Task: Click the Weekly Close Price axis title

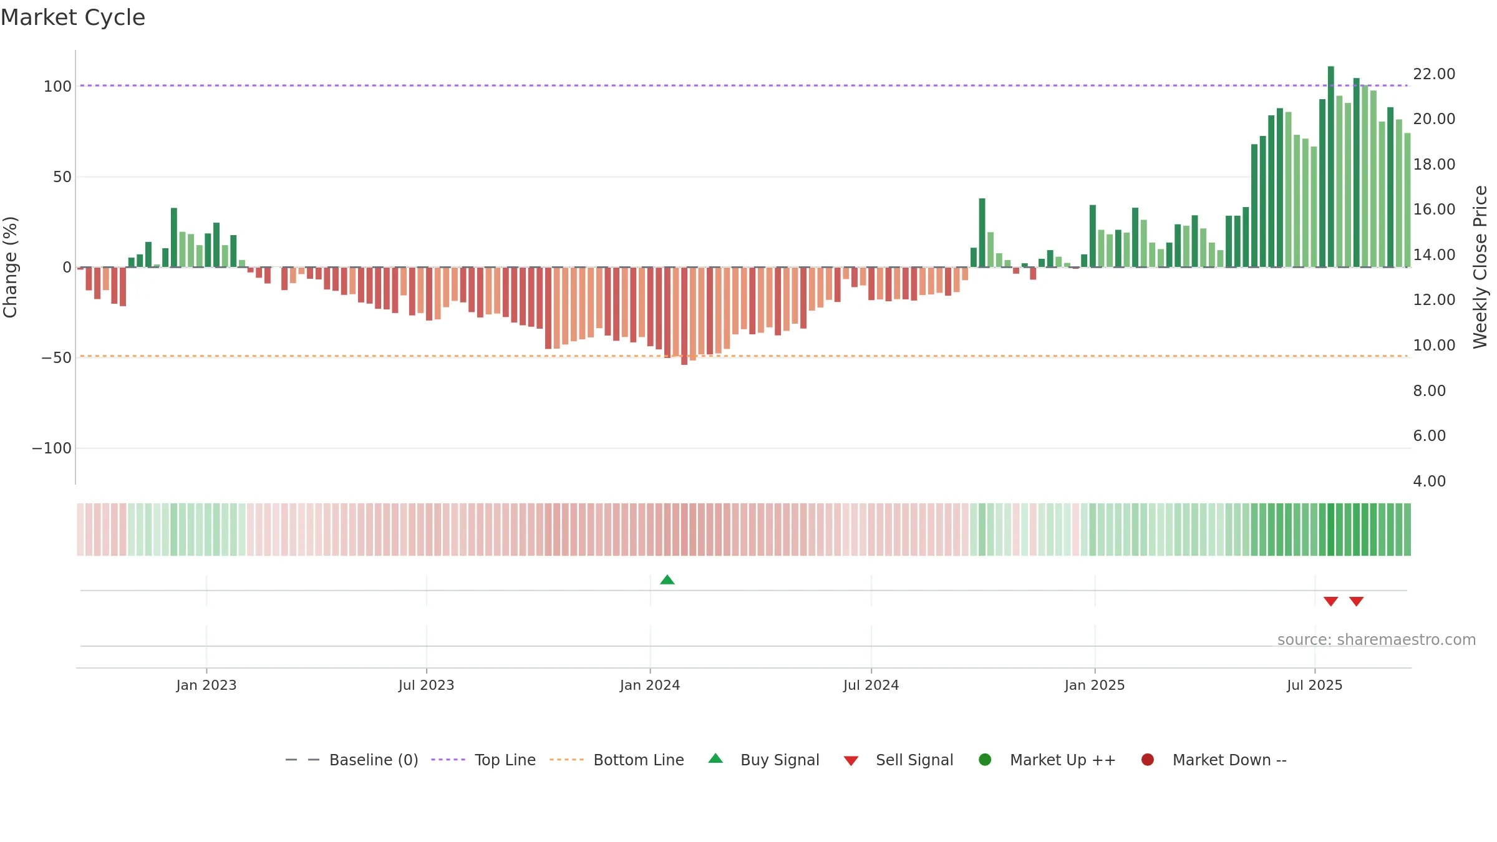Action: click(x=1480, y=267)
